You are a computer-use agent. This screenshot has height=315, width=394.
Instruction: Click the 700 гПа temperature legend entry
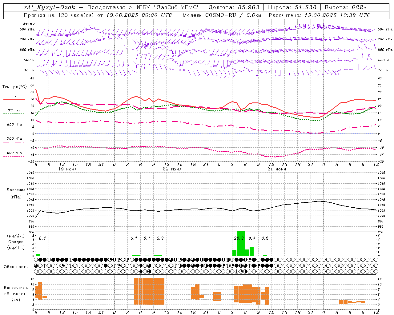tap(14, 138)
